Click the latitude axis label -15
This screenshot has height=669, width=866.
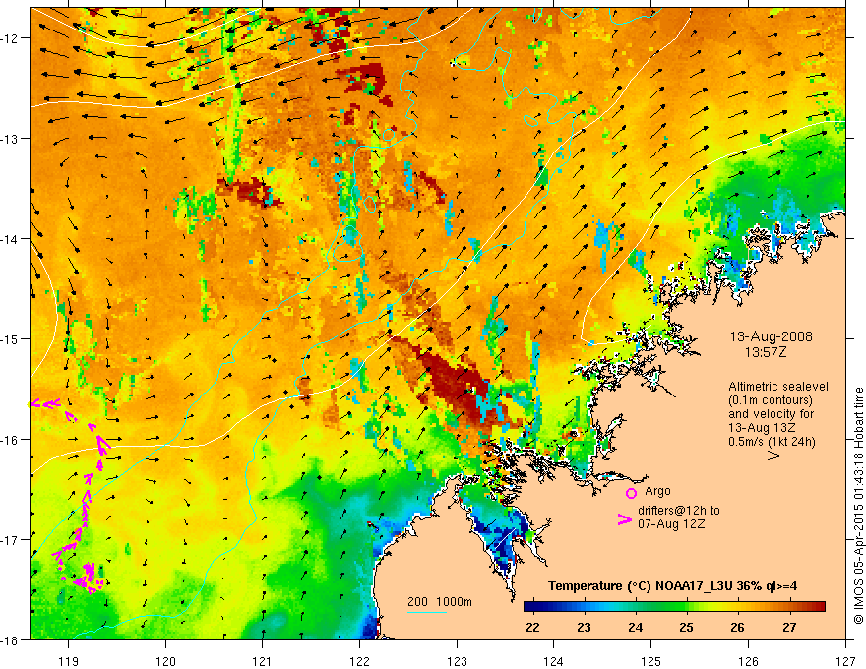coord(10,338)
